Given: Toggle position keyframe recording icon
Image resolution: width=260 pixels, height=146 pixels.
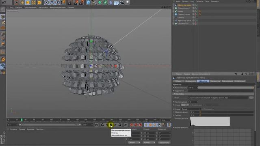Looking at the screenshot, I should (x=146, y=125).
